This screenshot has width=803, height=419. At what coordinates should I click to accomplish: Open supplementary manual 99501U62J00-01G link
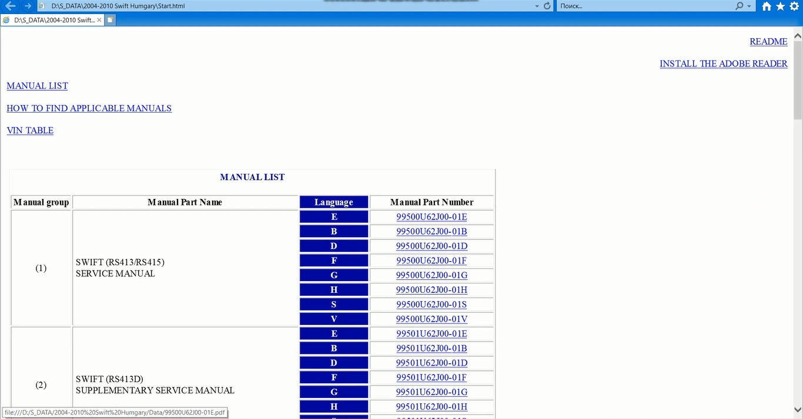[431, 392]
